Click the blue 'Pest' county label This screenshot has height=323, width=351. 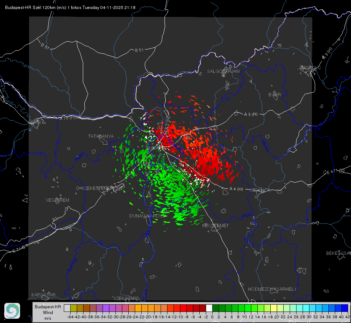247,216
